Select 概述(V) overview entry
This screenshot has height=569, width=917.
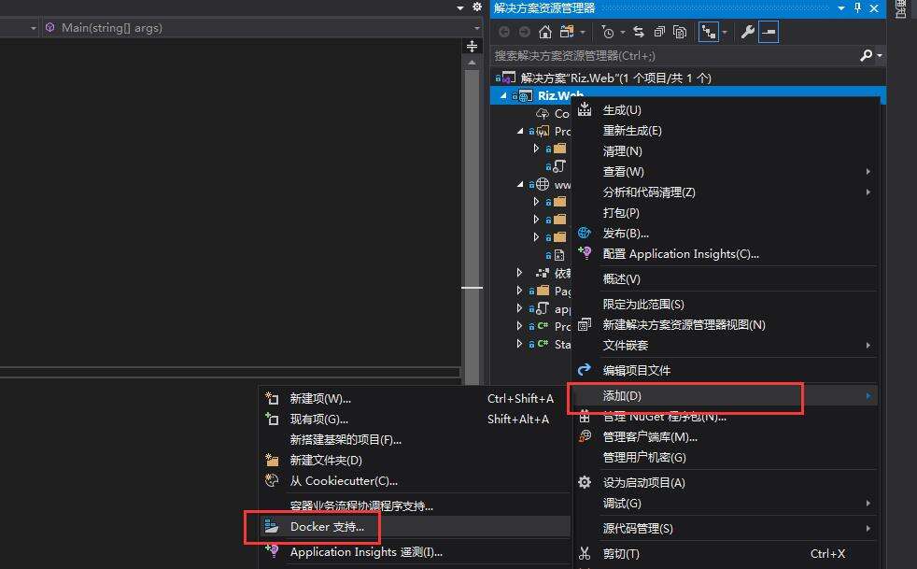coord(726,279)
